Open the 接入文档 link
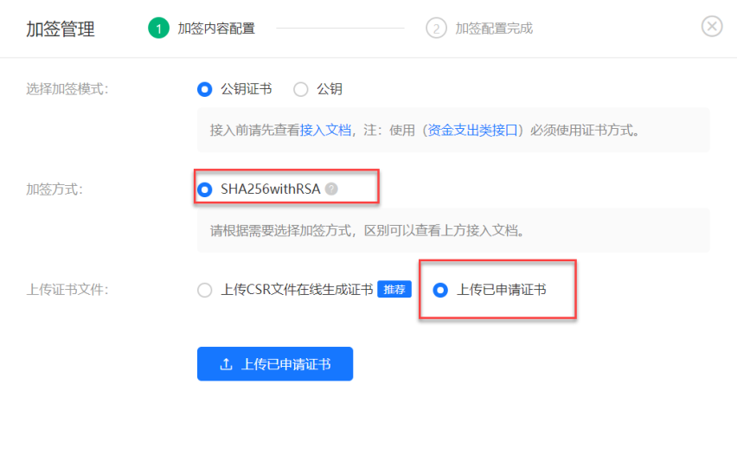 (326, 130)
